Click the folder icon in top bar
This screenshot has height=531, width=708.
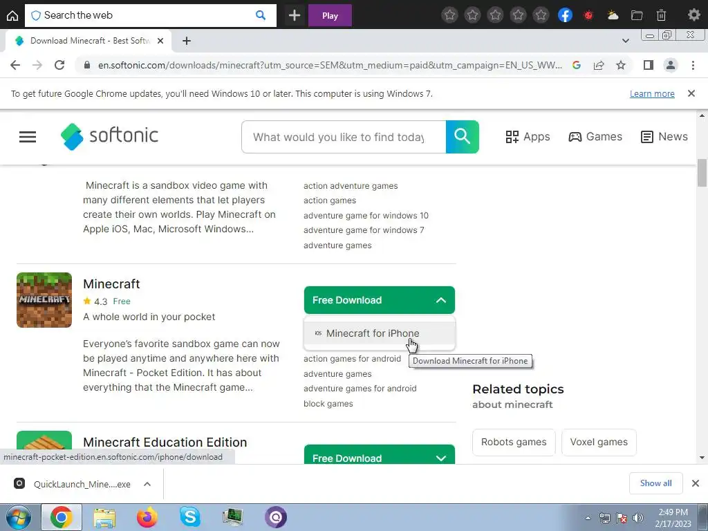pos(637,15)
